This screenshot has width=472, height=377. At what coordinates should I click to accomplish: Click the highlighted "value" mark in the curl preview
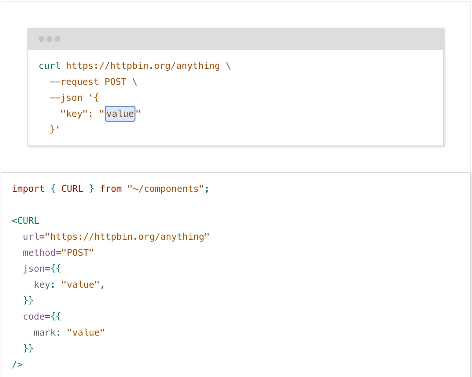point(120,113)
